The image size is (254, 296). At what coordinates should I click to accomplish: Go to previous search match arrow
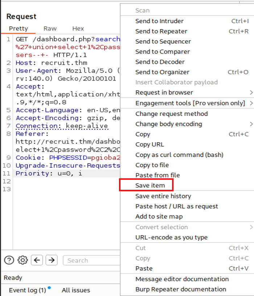[x=37, y=260]
